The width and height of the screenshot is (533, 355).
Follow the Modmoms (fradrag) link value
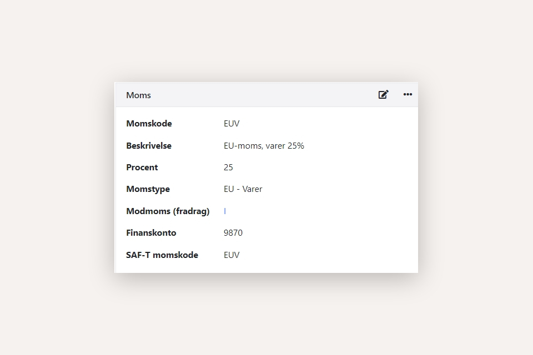225,211
